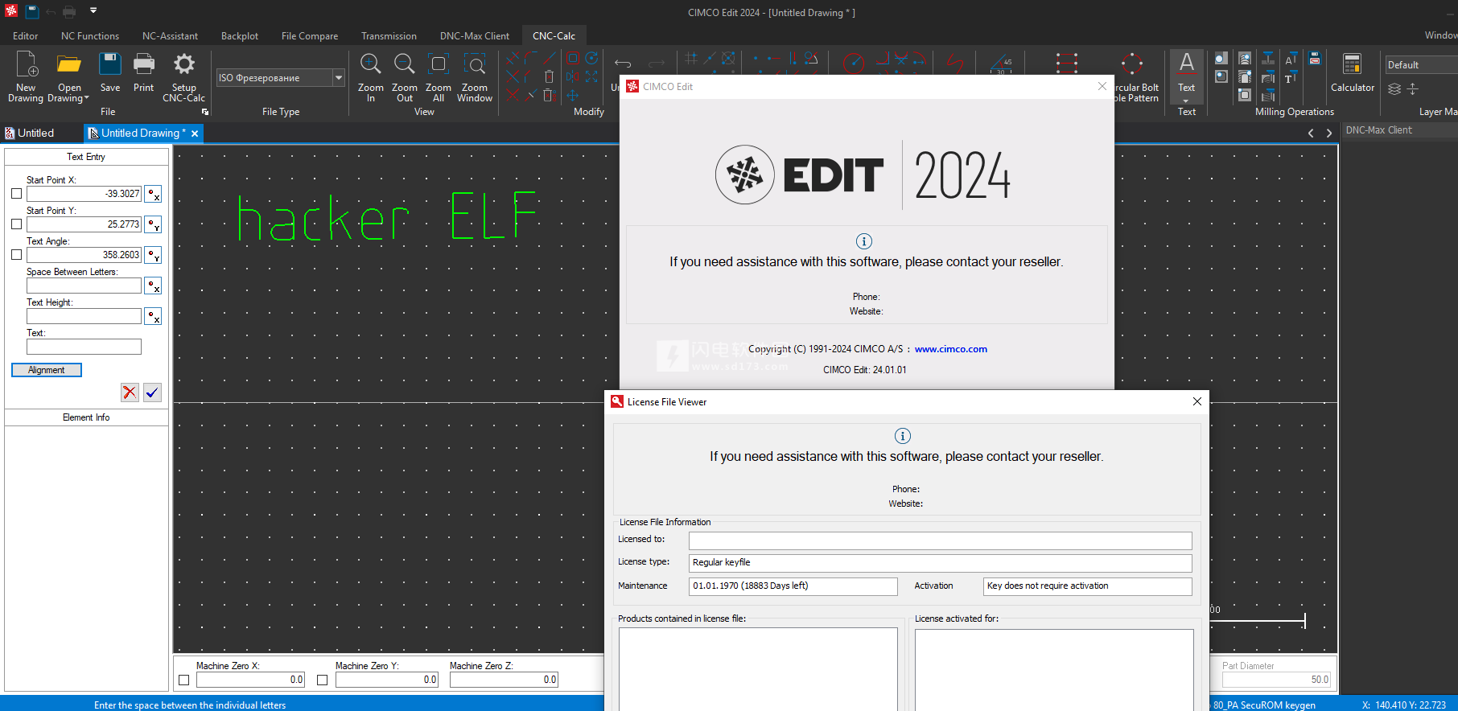Screen dimensions: 1458x711
Task: Switch to the File Compare tab
Action: (310, 36)
